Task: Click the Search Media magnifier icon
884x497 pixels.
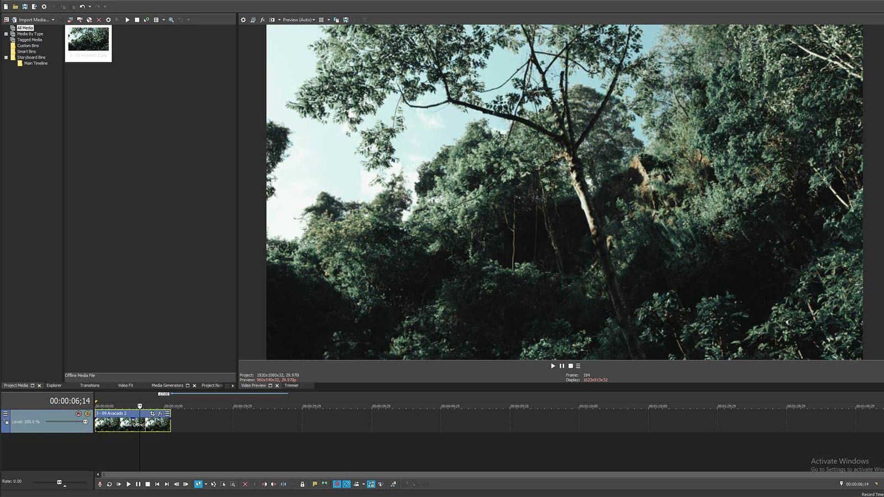Action: coord(171,19)
